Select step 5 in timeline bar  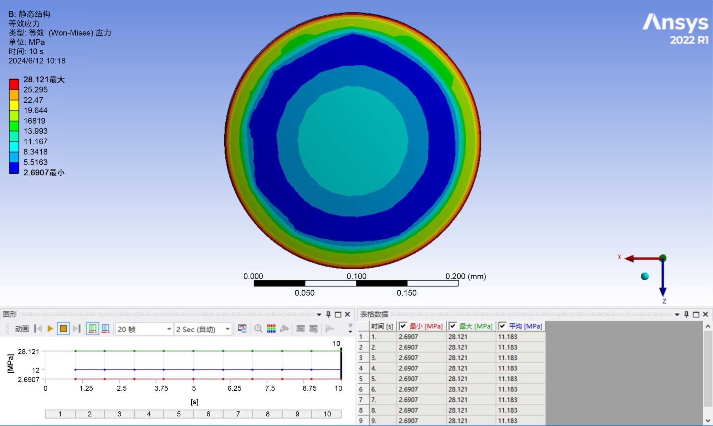(179, 414)
